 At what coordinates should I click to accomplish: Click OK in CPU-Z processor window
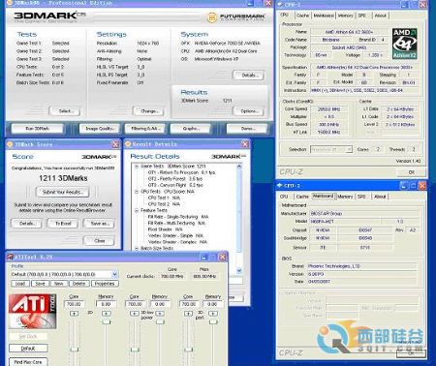412,172
